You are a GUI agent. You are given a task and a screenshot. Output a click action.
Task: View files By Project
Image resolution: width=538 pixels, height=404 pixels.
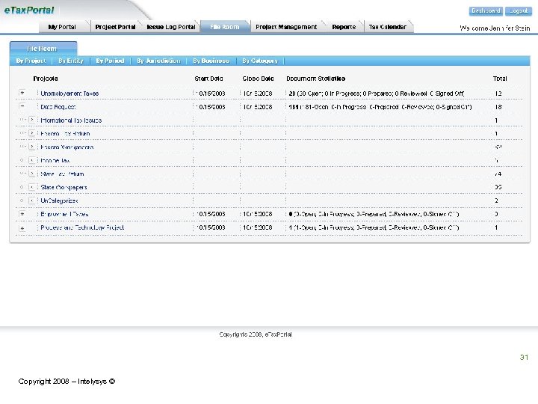click(31, 61)
